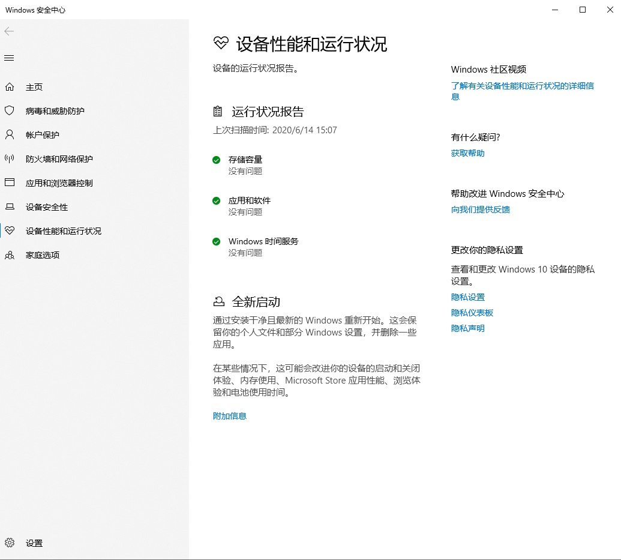Open the 隐私仪表板 link
Screen dimensions: 621x560
tap(472, 313)
